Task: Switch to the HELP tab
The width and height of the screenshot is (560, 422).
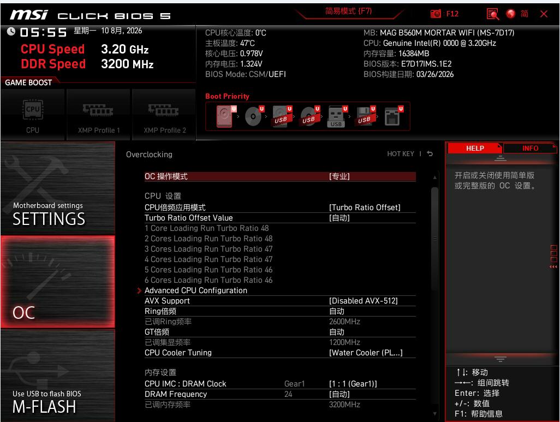Action: pos(475,148)
